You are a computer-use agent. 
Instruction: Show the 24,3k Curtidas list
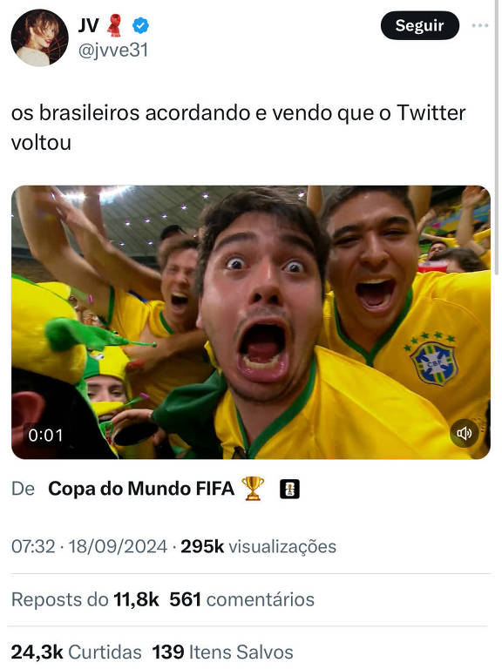[x=76, y=652]
